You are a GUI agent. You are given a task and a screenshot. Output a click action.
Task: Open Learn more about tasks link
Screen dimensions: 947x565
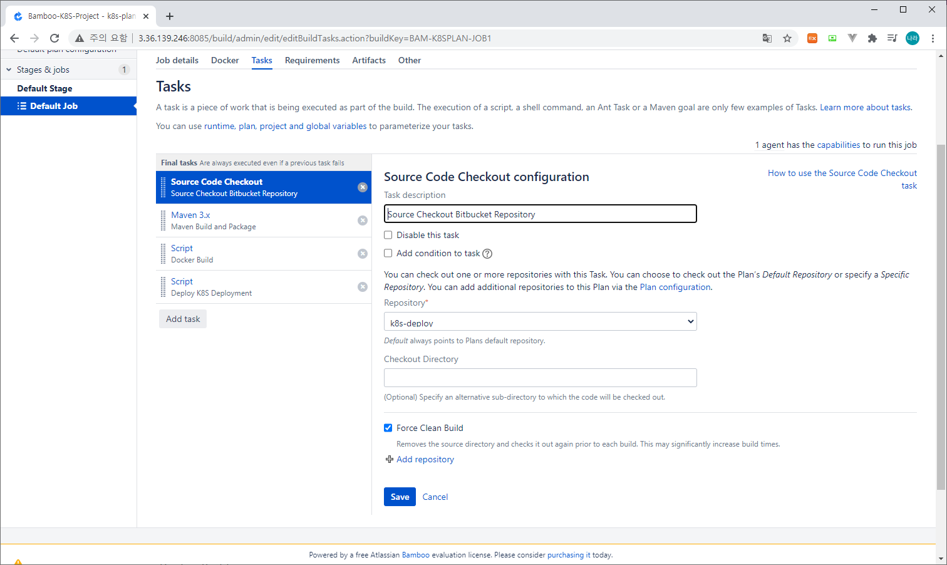point(866,107)
